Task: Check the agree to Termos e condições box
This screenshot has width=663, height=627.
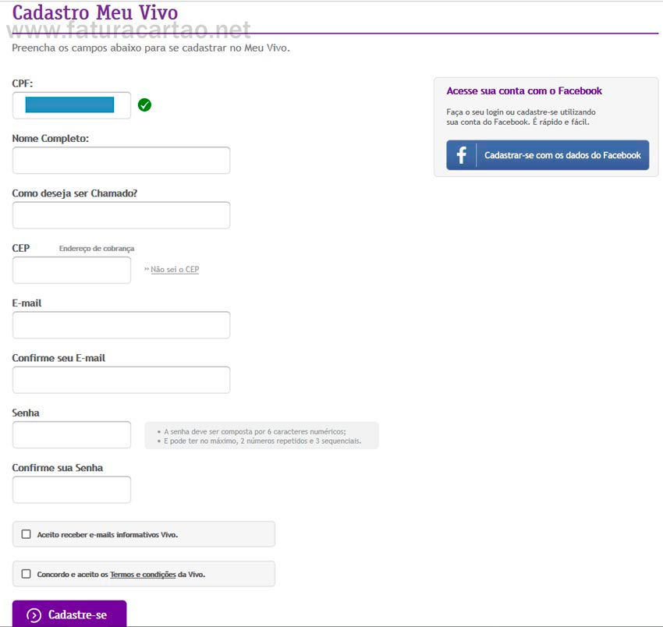Action: (x=27, y=574)
